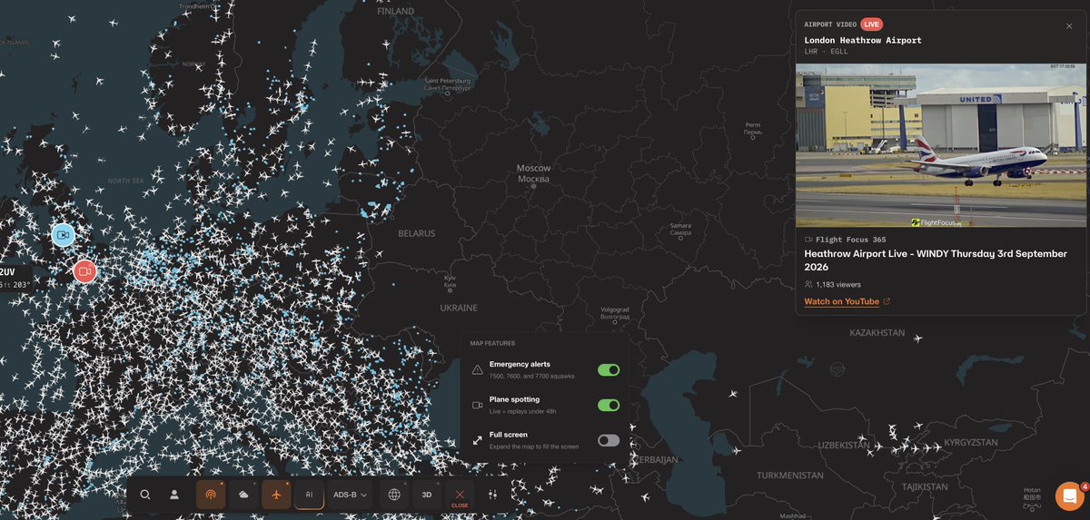Viewport: 1090px width, 520px height.
Task: Click the Samara city label
Action: 680,229
